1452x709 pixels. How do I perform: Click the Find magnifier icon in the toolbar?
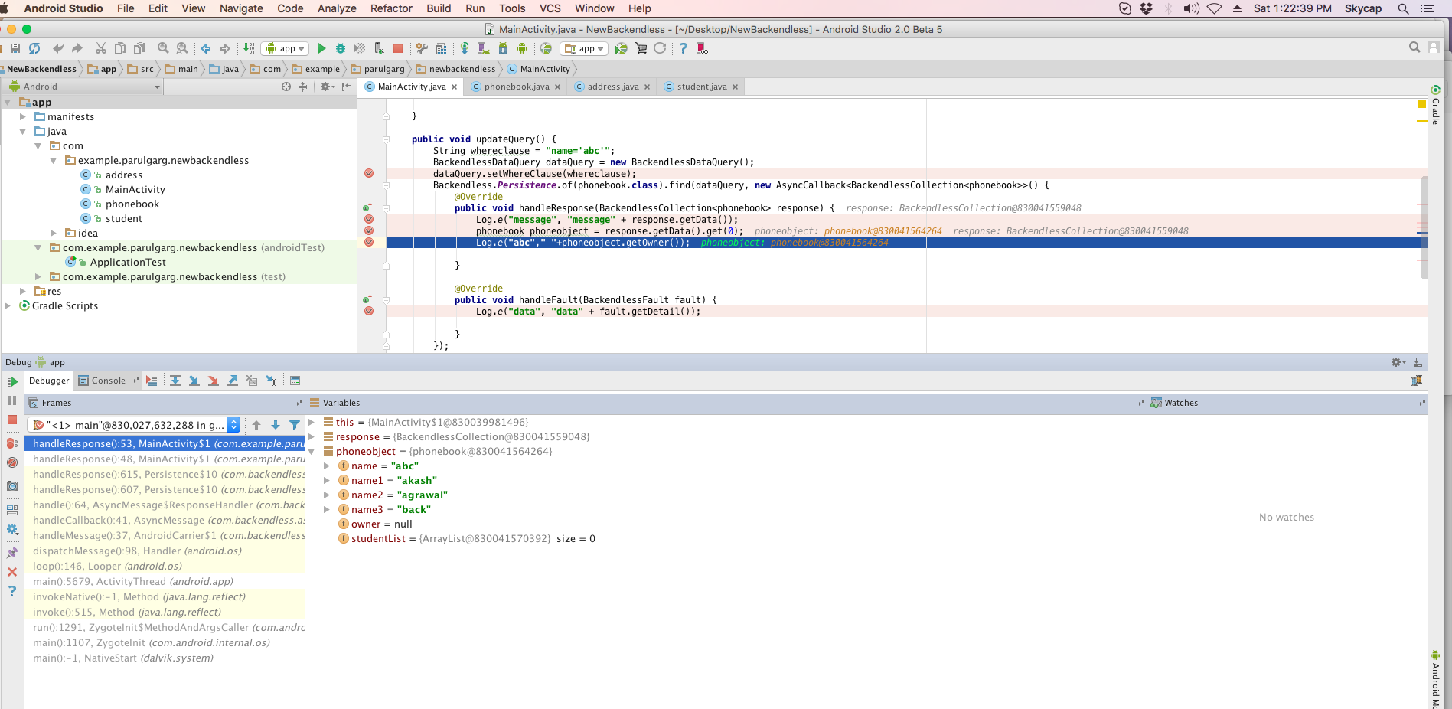tap(163, 48)
